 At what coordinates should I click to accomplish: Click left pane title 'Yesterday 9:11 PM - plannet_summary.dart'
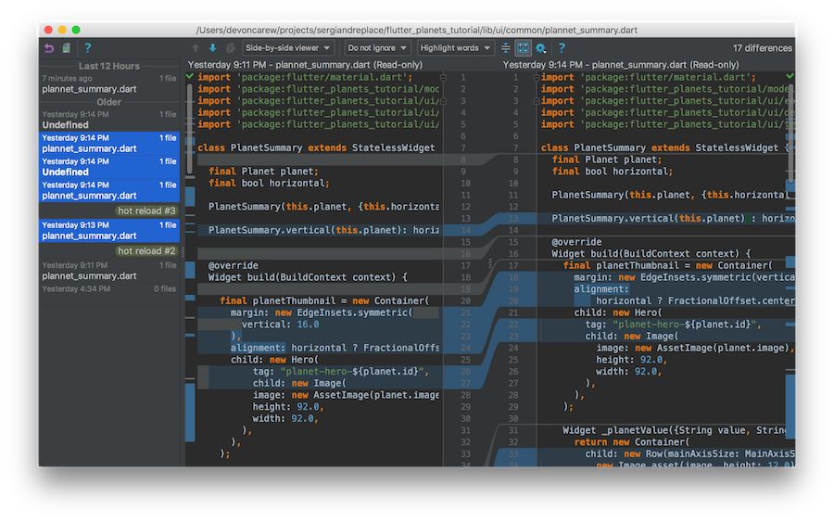click(305, 65)
